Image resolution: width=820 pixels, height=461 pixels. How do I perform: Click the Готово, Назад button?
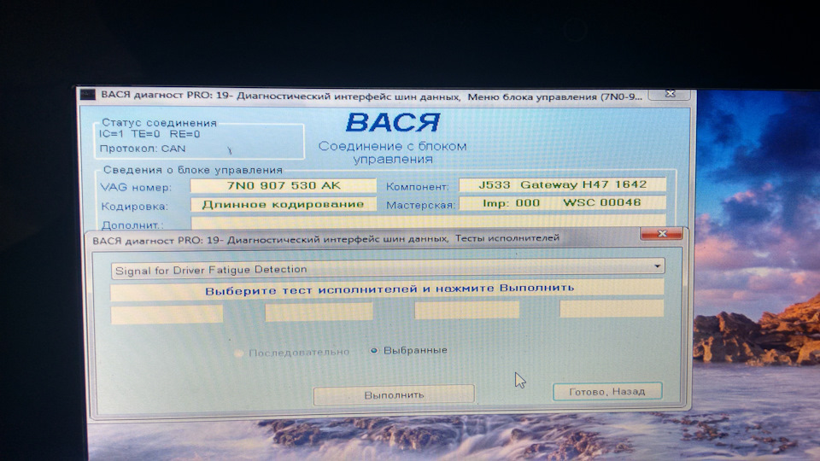tap(607, 392)
